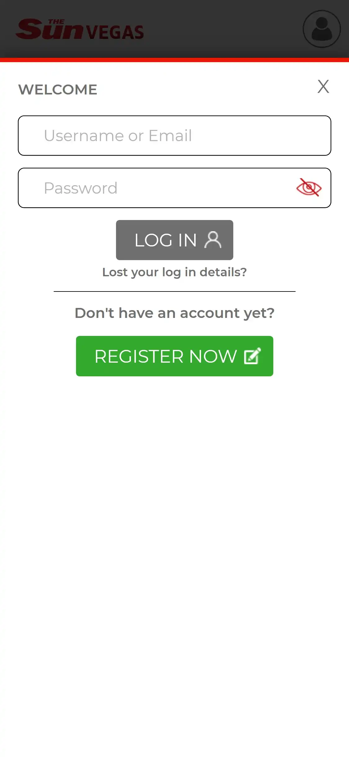Open "Lost your log in details?" link
The image size is (349, 757).
174,272
